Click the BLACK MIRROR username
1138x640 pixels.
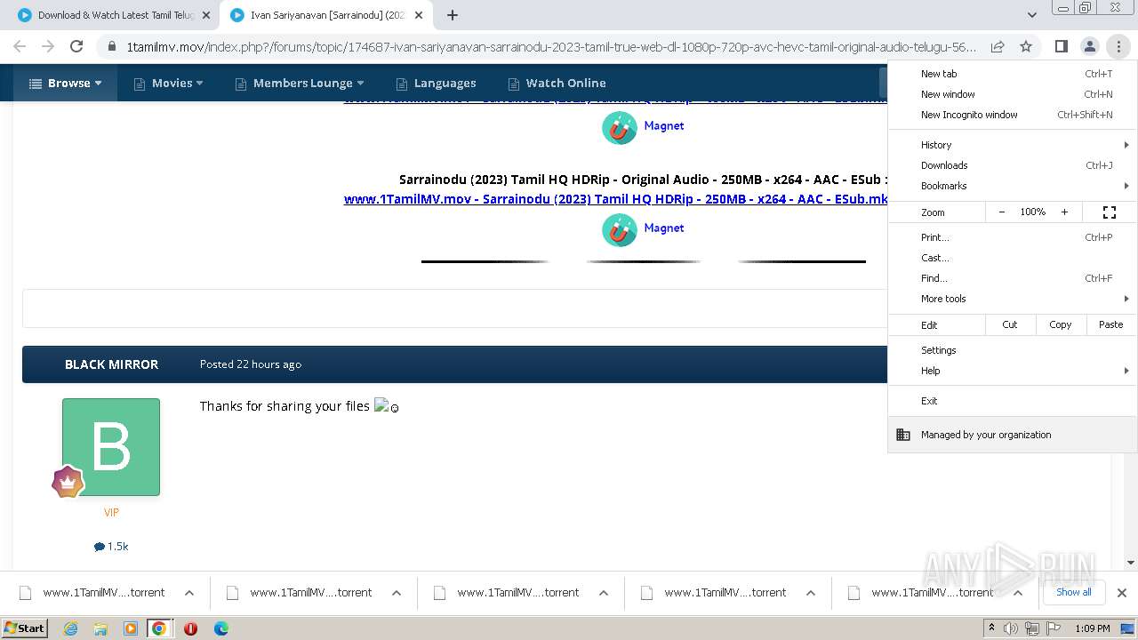point(111,364)
